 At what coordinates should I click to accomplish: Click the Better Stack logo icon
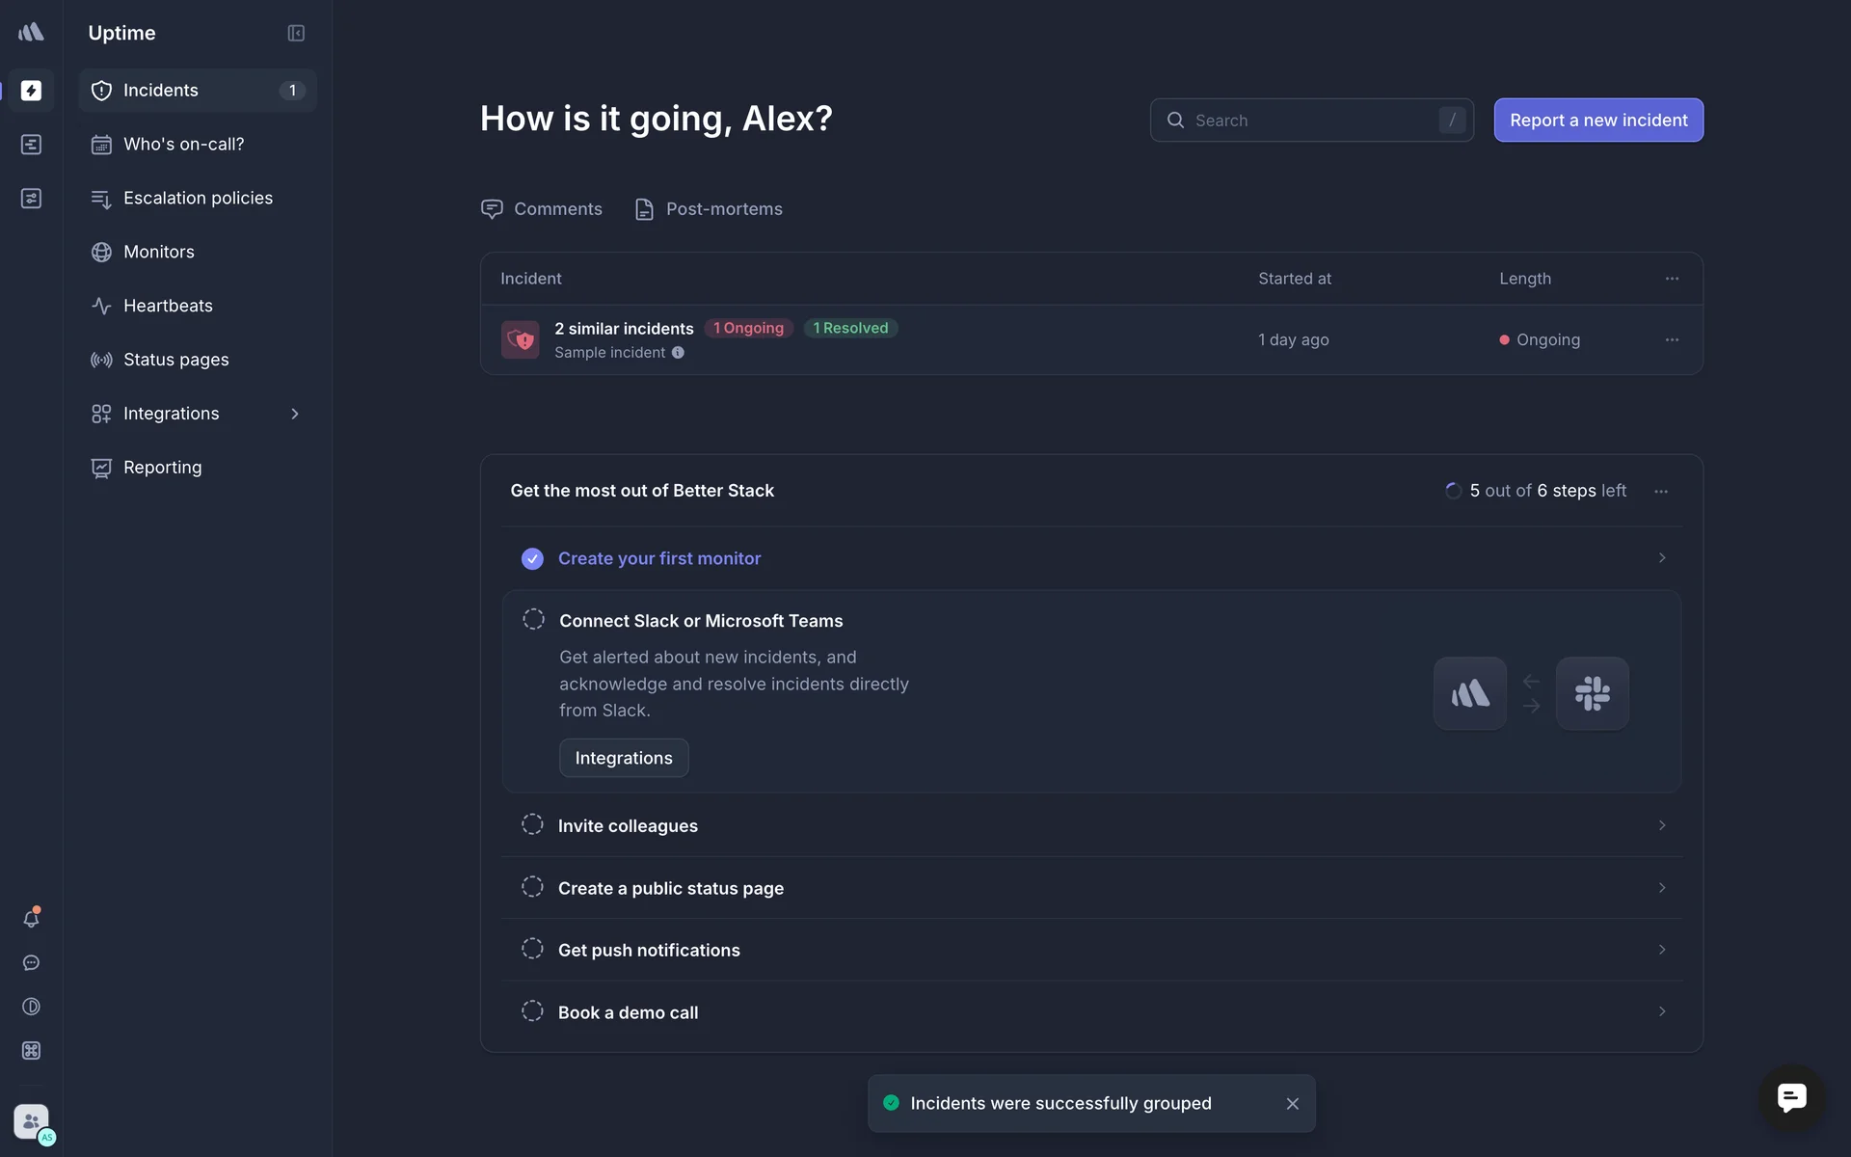(31, 33)
